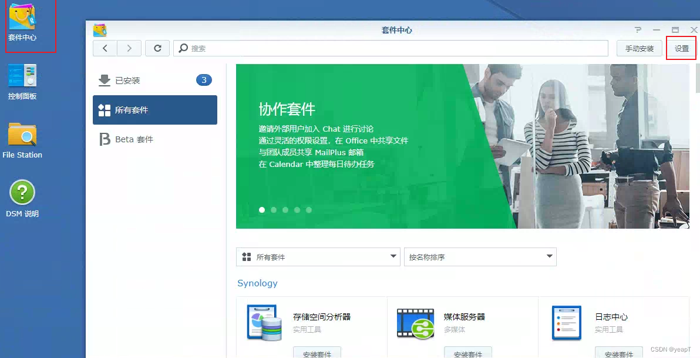Click the back navigation arrow

tap(105, 48)
